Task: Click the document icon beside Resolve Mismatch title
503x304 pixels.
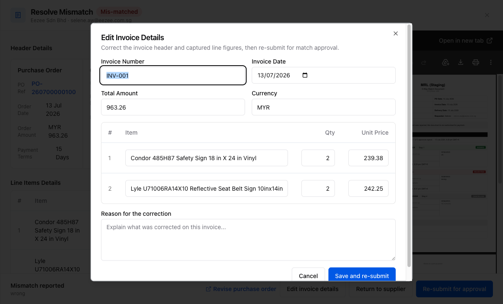Action: pyautogui.click(x=18, y=15)
